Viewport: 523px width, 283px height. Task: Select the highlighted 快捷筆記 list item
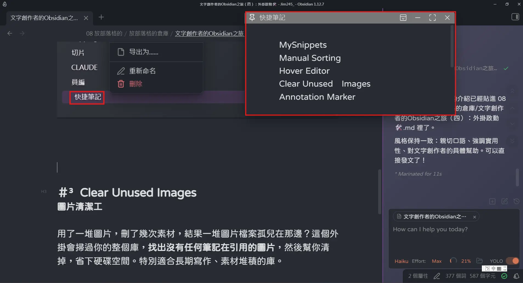88,97
